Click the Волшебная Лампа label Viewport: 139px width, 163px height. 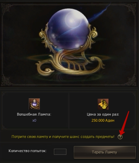coord(34,114)
